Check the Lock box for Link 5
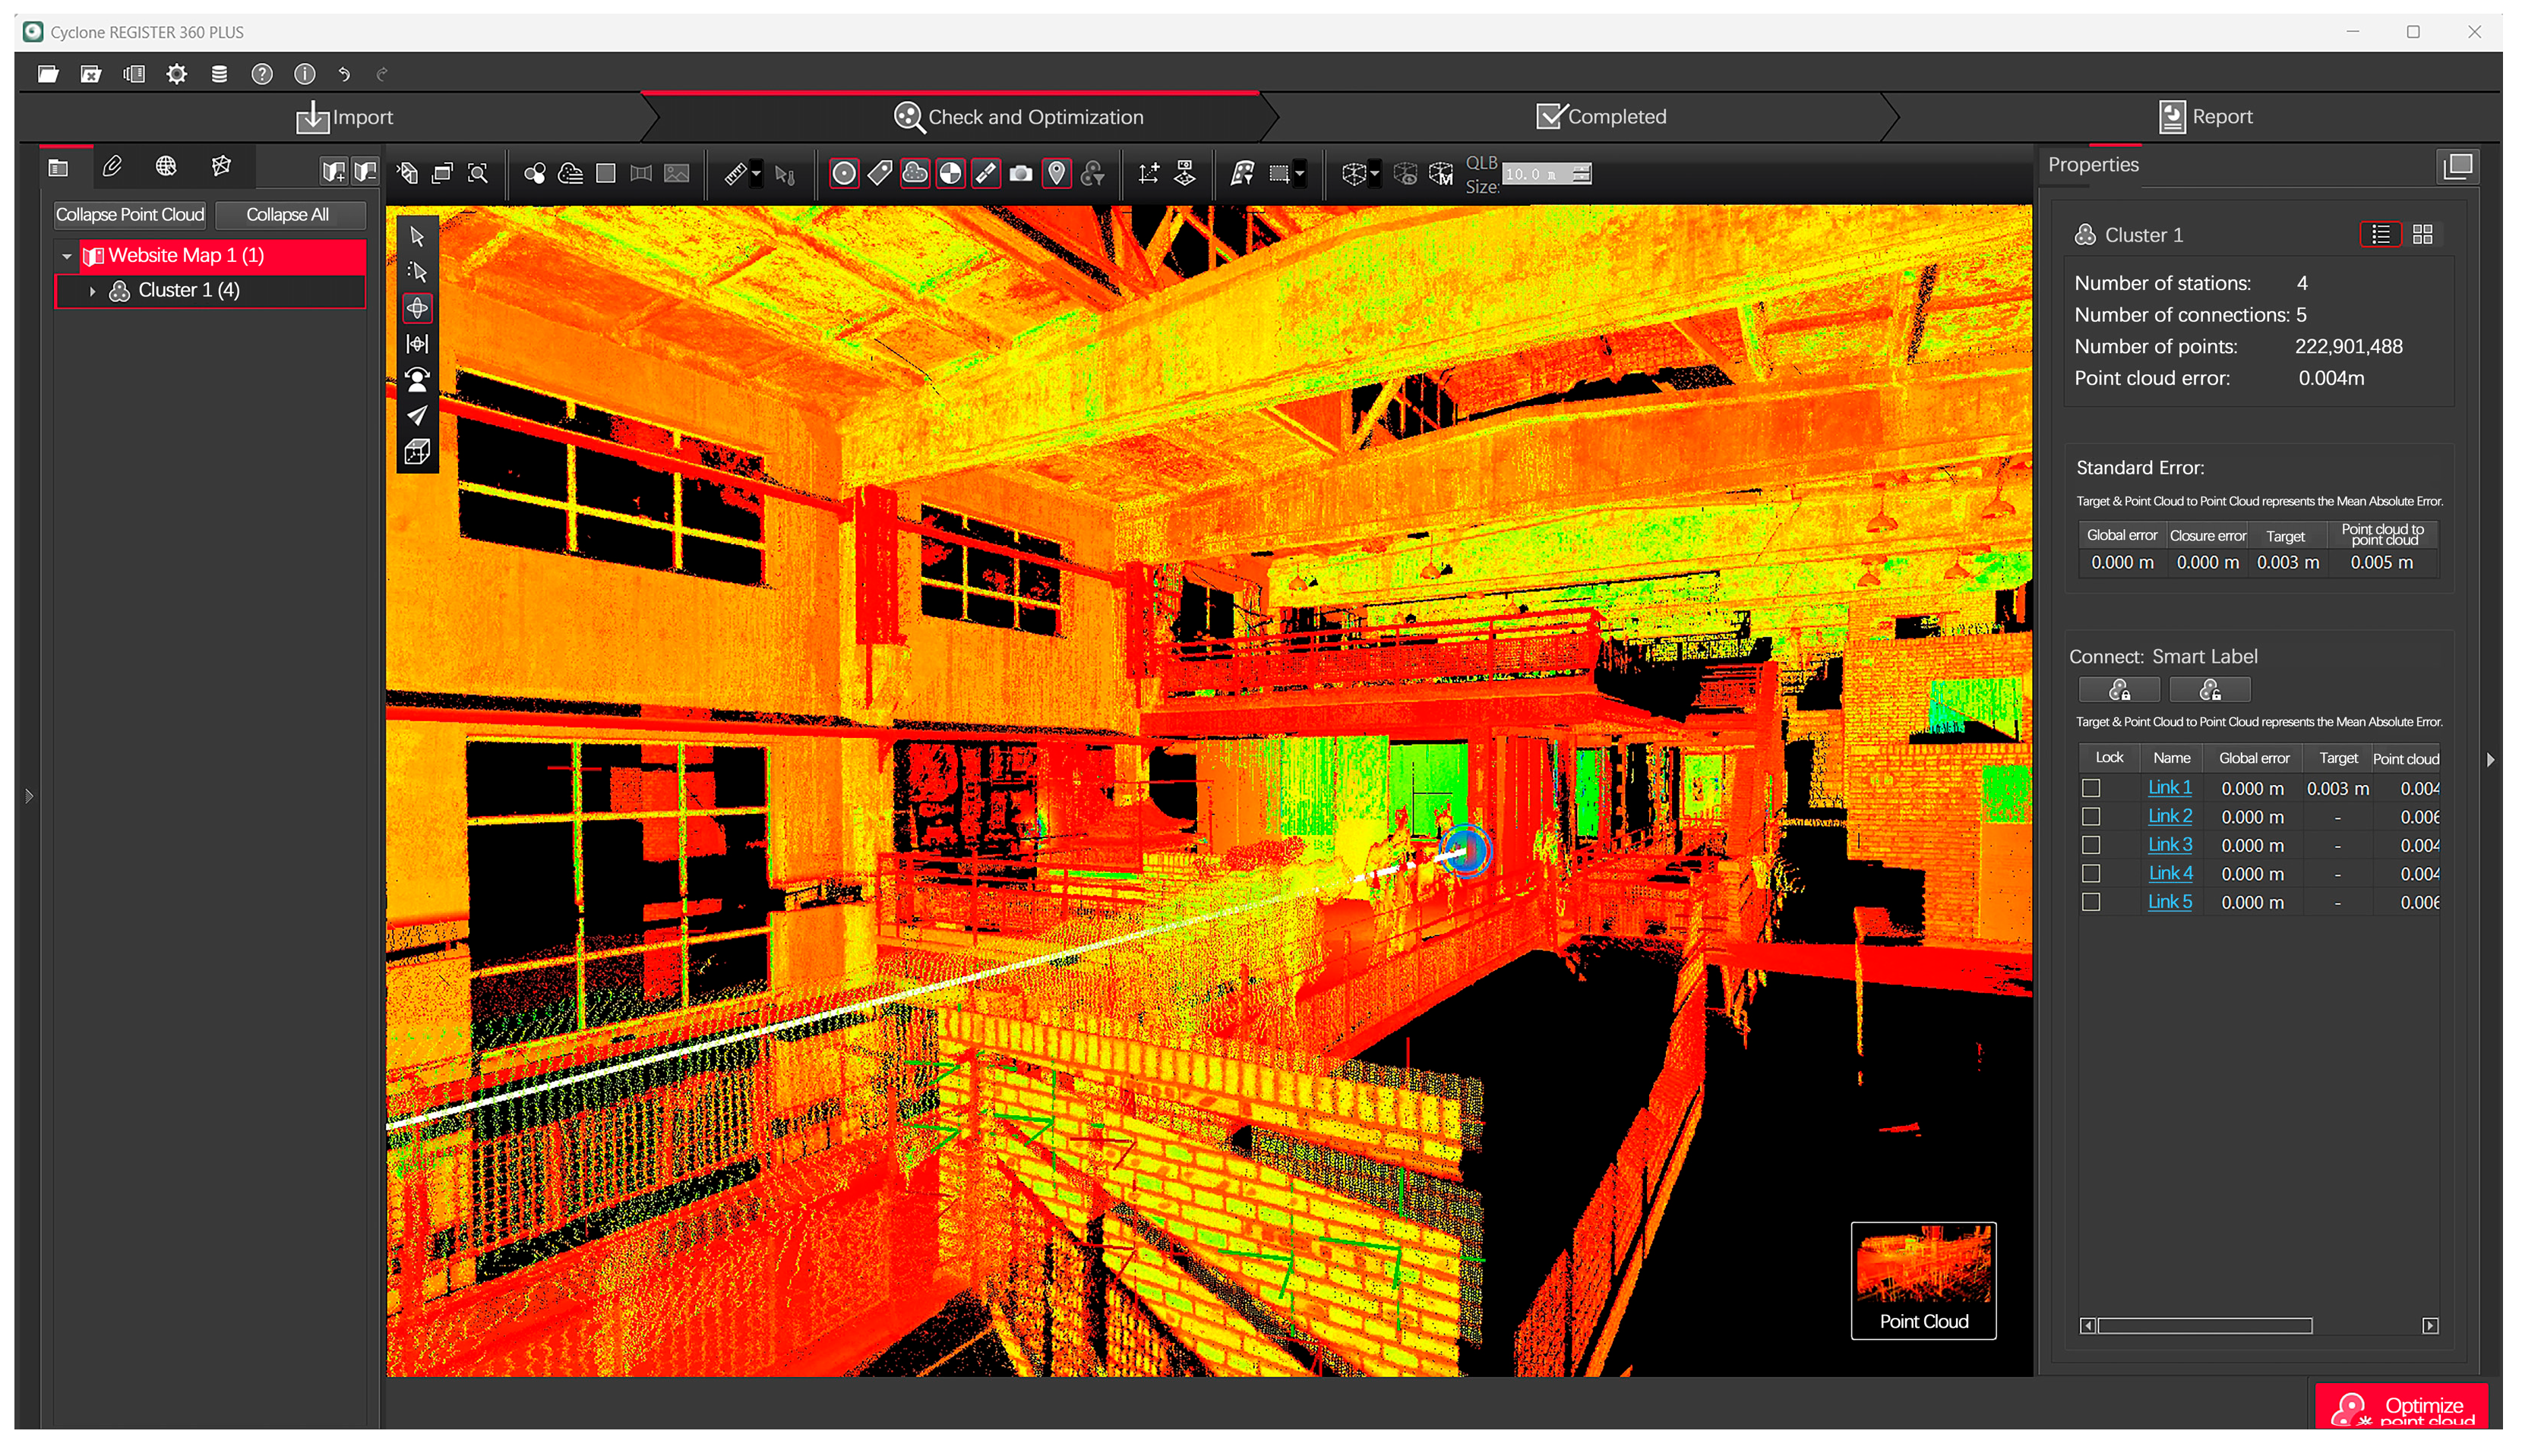 point(2090,902)
